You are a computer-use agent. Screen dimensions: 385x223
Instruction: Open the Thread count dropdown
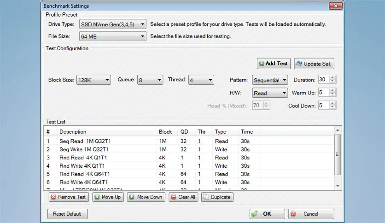pyautogui.click(x=201, y=80)
